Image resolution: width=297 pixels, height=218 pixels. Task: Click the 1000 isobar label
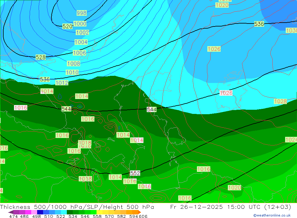(80, 23)
